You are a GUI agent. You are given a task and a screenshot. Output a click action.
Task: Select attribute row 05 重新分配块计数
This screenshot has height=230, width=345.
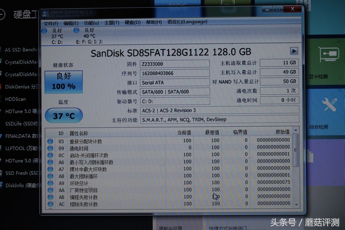coord(169,141)
